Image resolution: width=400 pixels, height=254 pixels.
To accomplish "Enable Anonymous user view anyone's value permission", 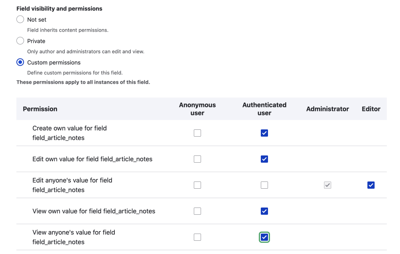I will pyautogui.click(x=197, y=237).
